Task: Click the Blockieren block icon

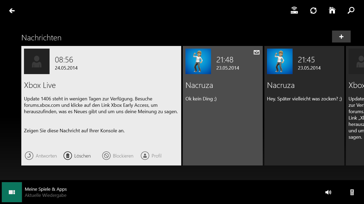Action: tap(106, 156)
